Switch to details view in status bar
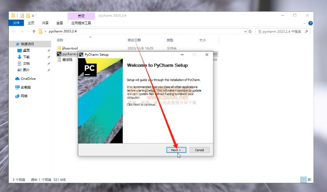 [303, 179]
